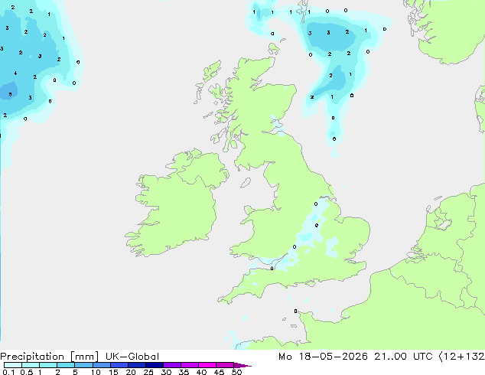Click the legend scale label "30"

(x=166, y=372)
